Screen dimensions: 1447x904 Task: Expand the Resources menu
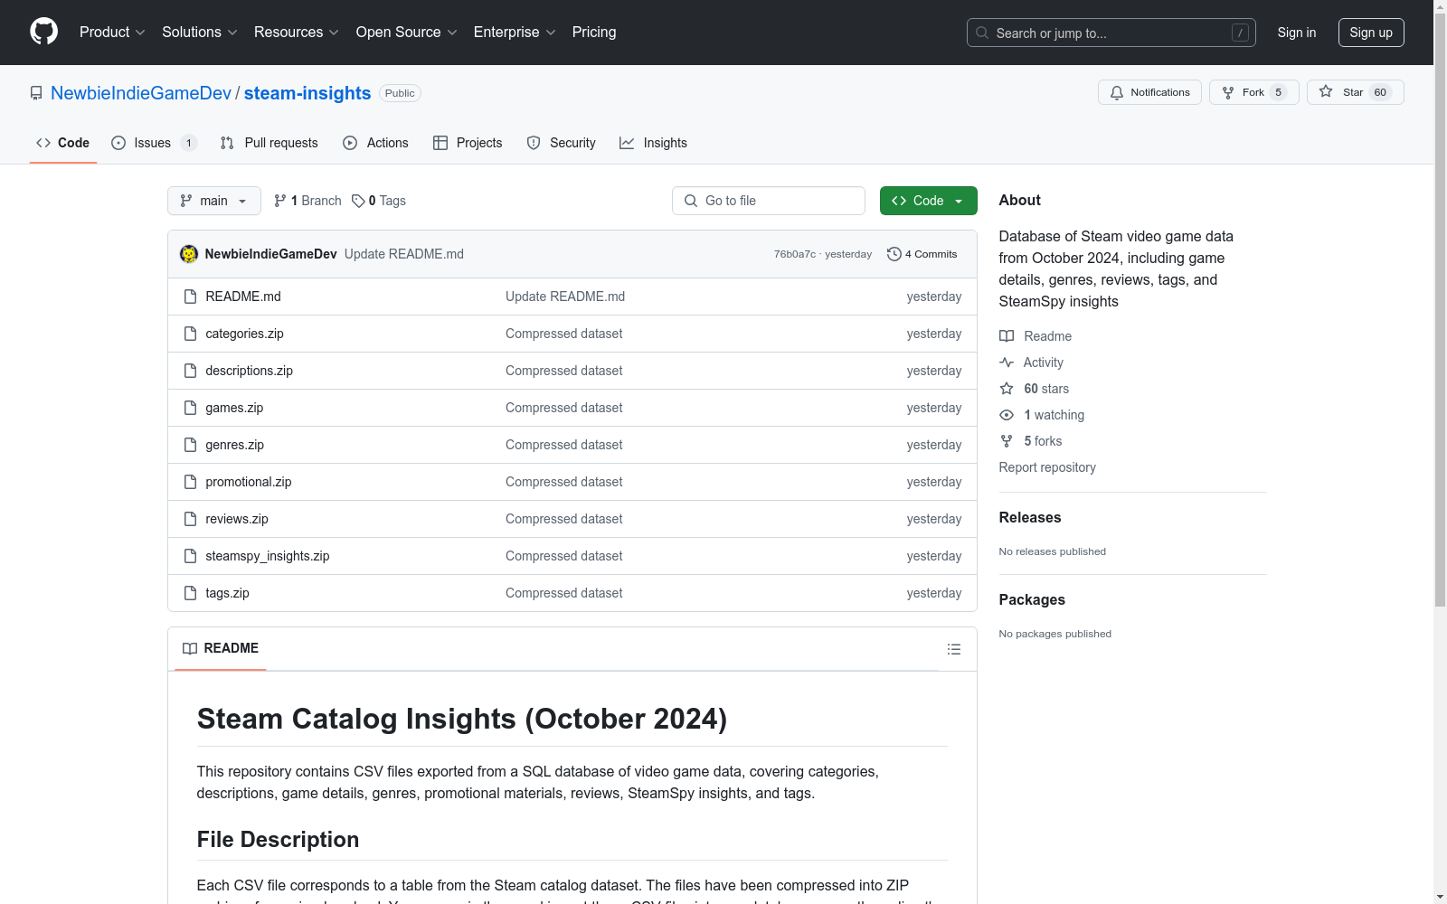click(297, 33)
